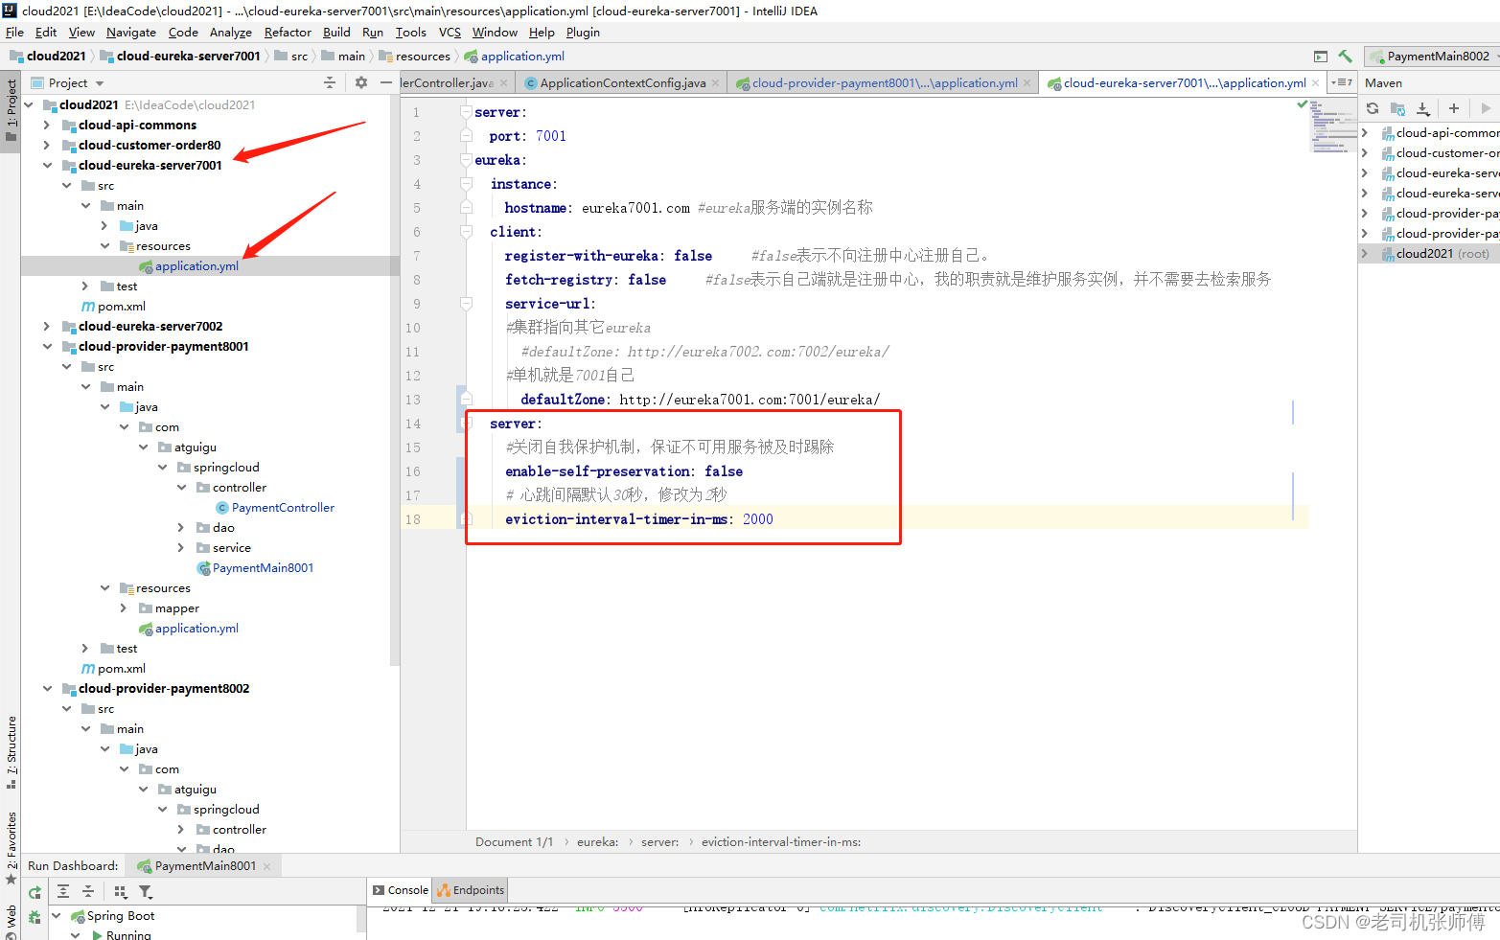Open the filter icon in Run Dashboard
Viewport: 1500px width, 940px height.
point(146,892)
